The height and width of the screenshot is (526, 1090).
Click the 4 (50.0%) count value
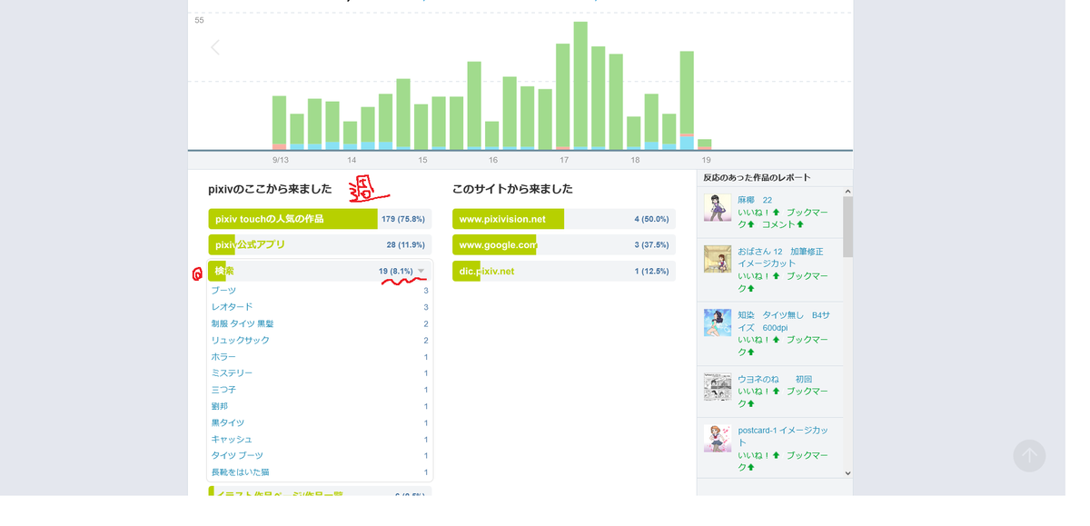pyautogui.click(x=651, y=219)
